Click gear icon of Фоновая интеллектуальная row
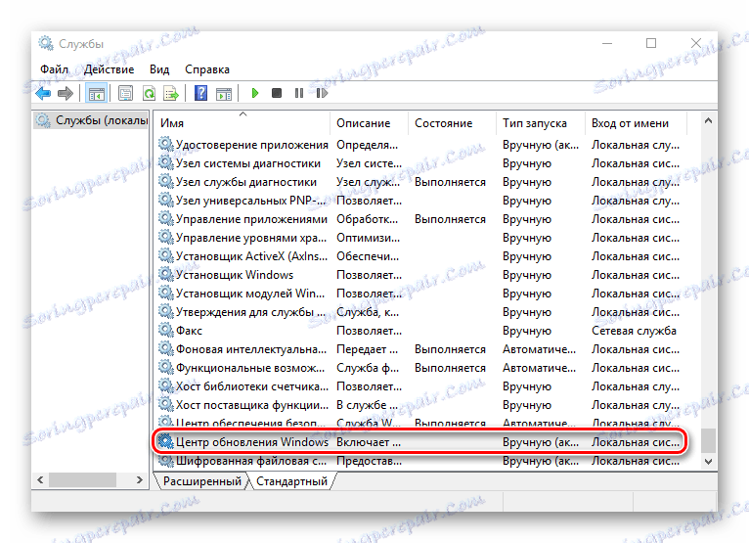Screen dimensions: 749x543 click(166, 348)
